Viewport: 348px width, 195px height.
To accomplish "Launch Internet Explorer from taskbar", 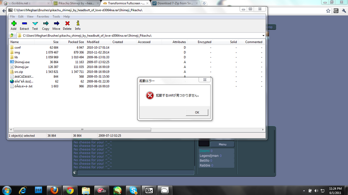I will tap(23, 191).
